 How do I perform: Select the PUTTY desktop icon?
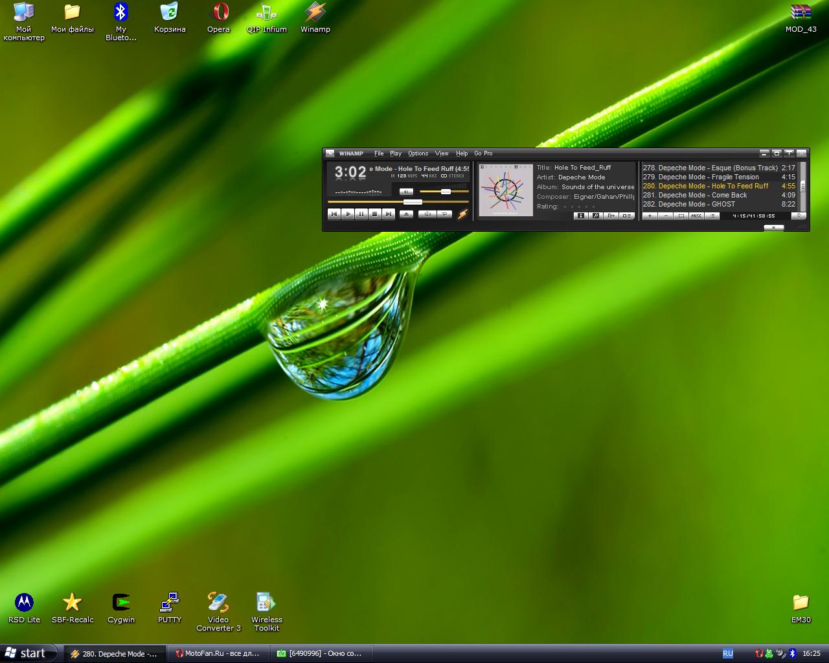pyautogui.click(x=170, y=608)
